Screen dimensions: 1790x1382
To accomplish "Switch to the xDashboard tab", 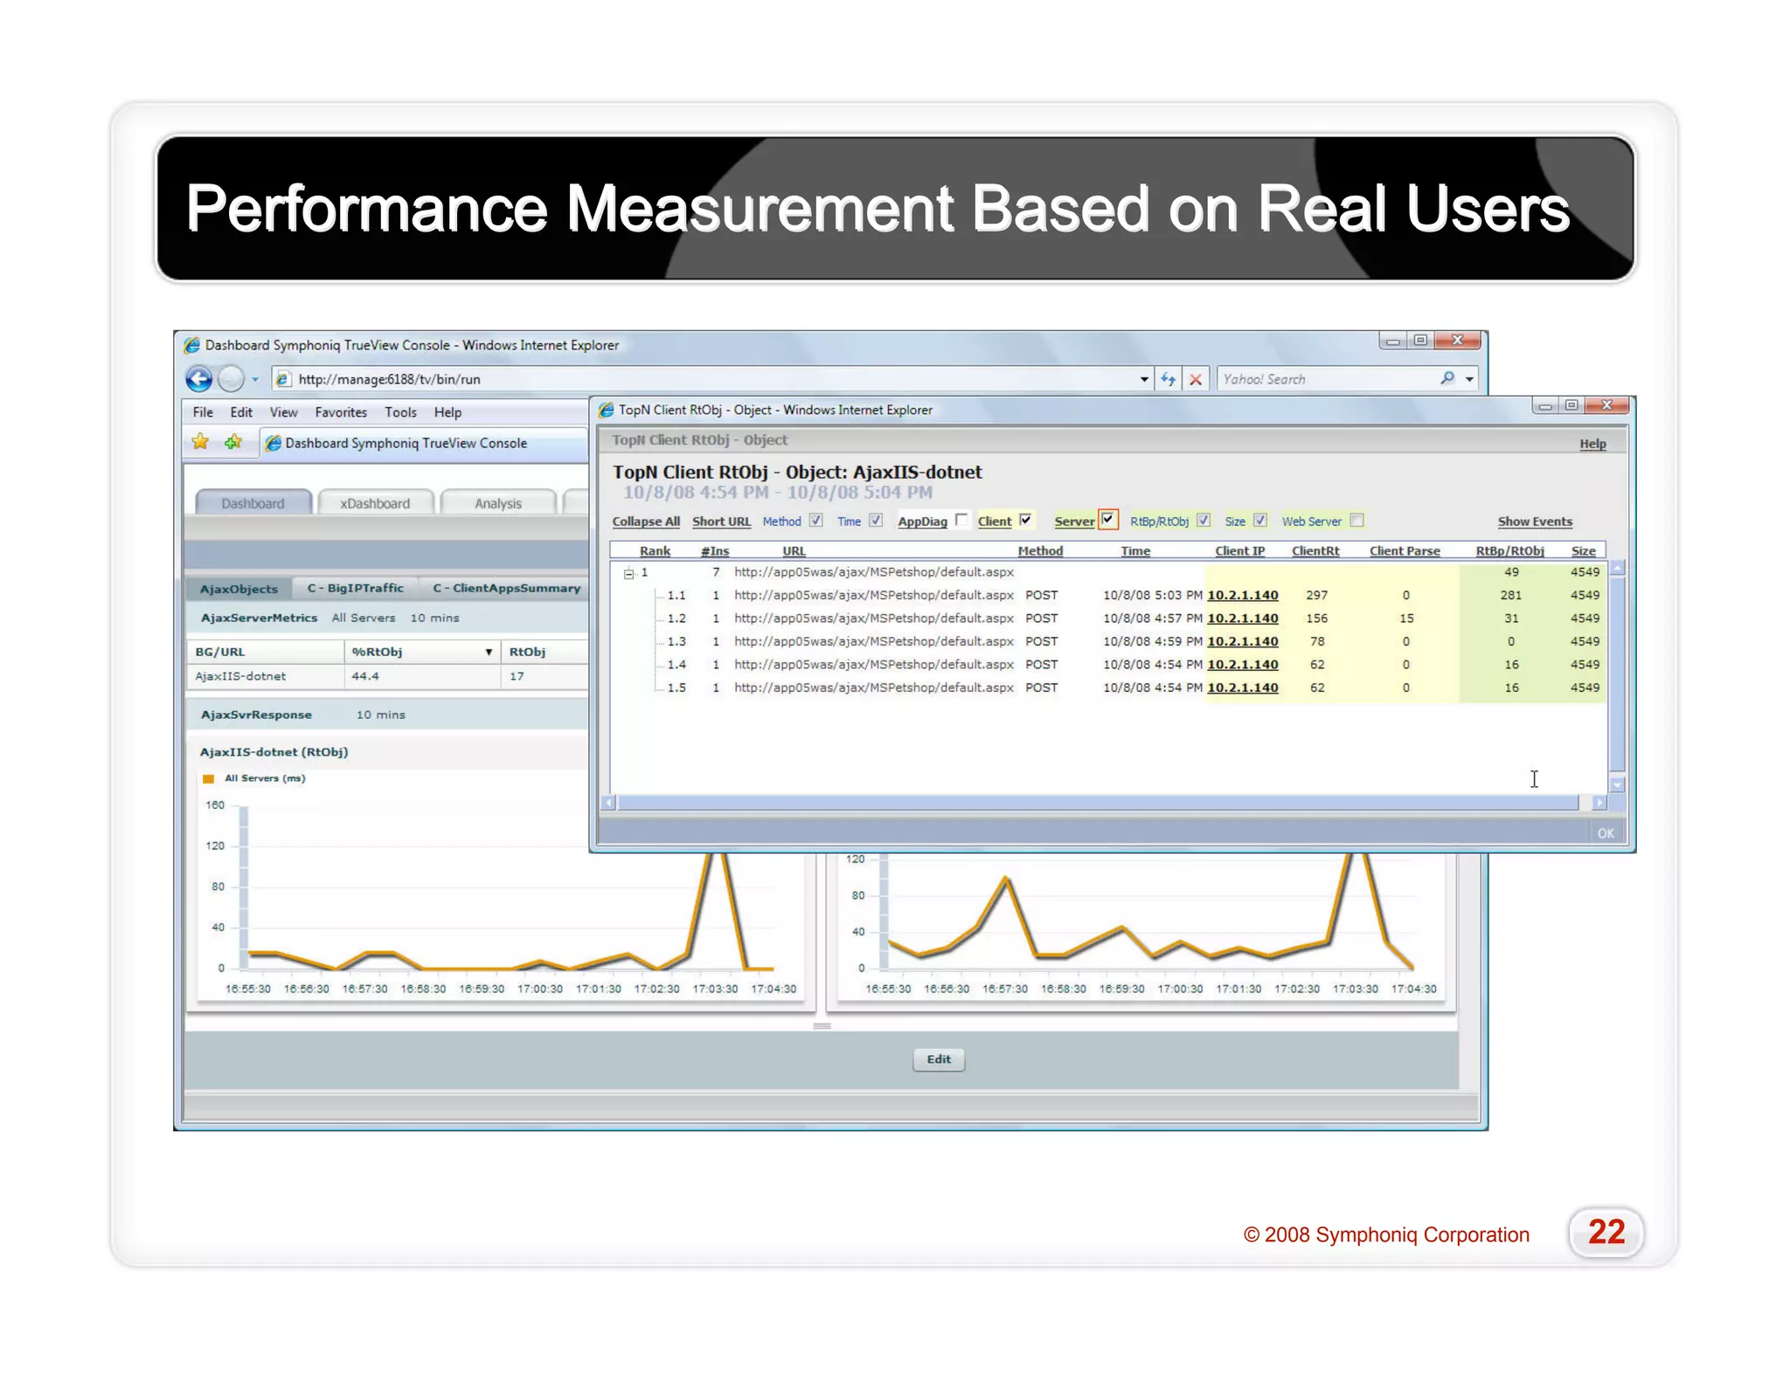I will [x=375, y=503].
